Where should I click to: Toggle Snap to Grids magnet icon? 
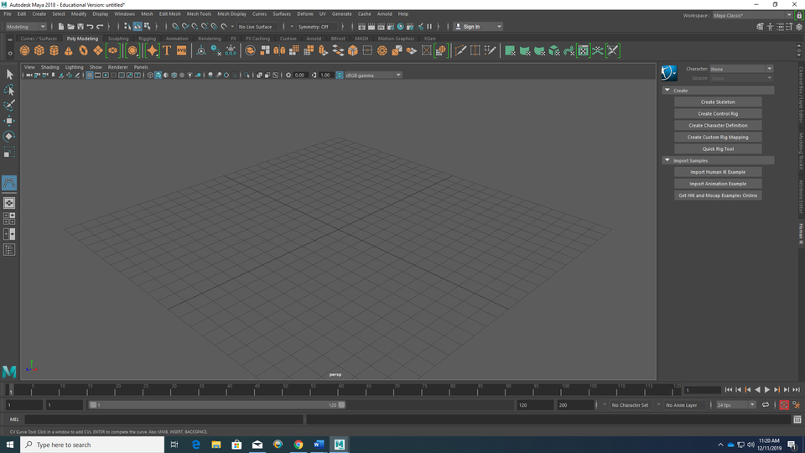[x=175, y=27]
